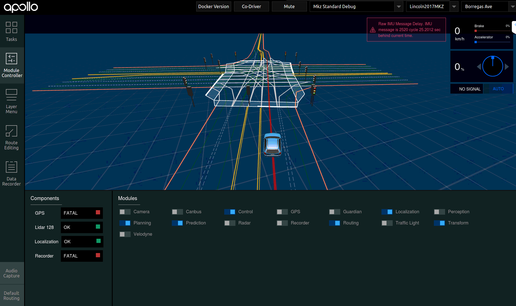Open the Borregas Ave map dropdown
516x306 pixels.
click(x=489, y=6)
